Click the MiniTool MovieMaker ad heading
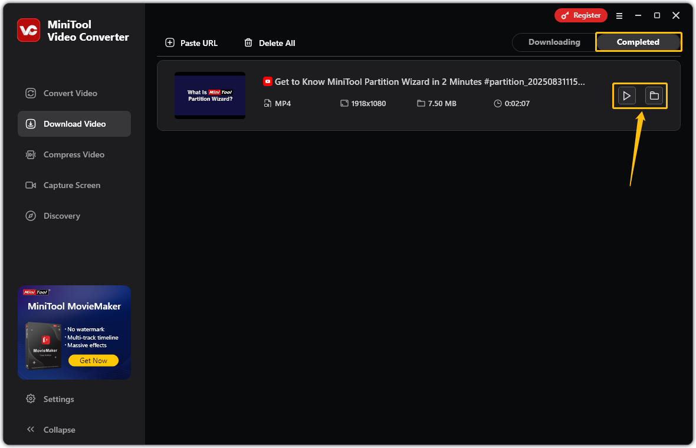 coord(74,306)
